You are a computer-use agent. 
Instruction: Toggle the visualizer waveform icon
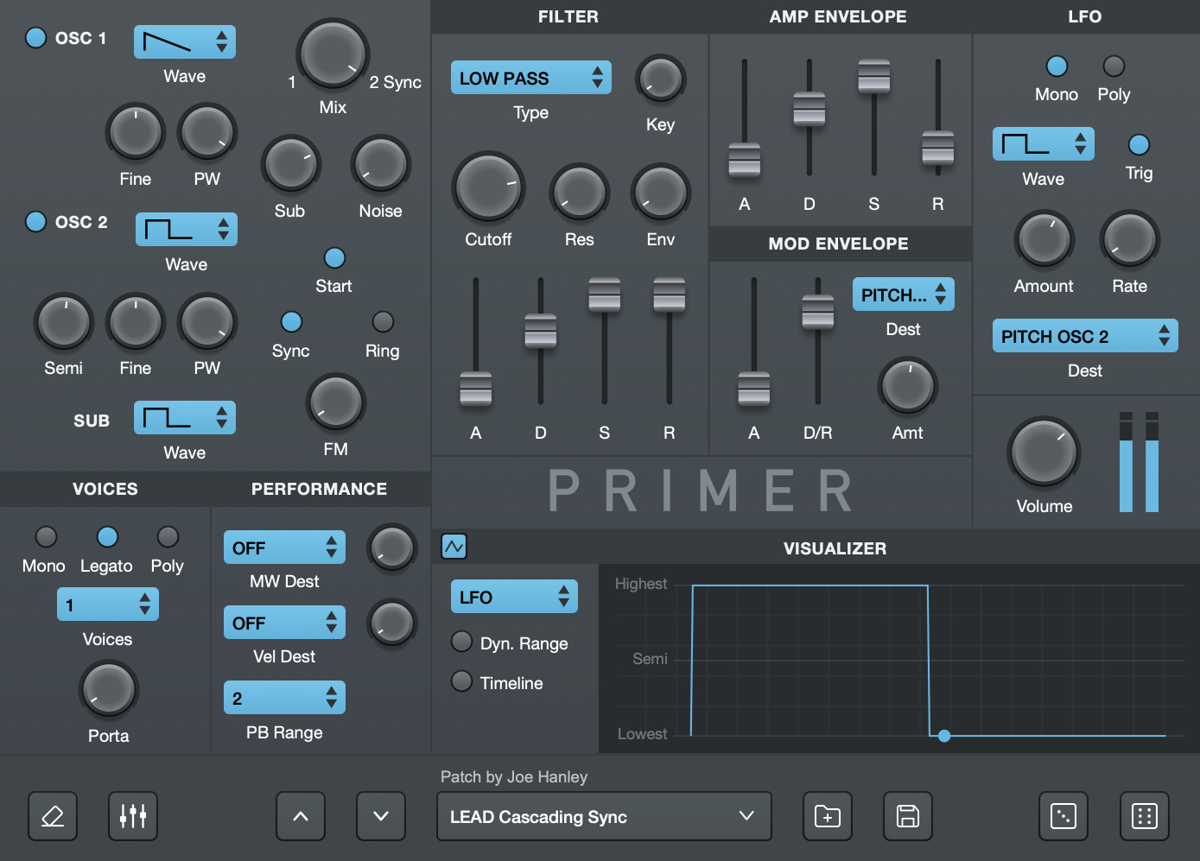pos(454,547)
